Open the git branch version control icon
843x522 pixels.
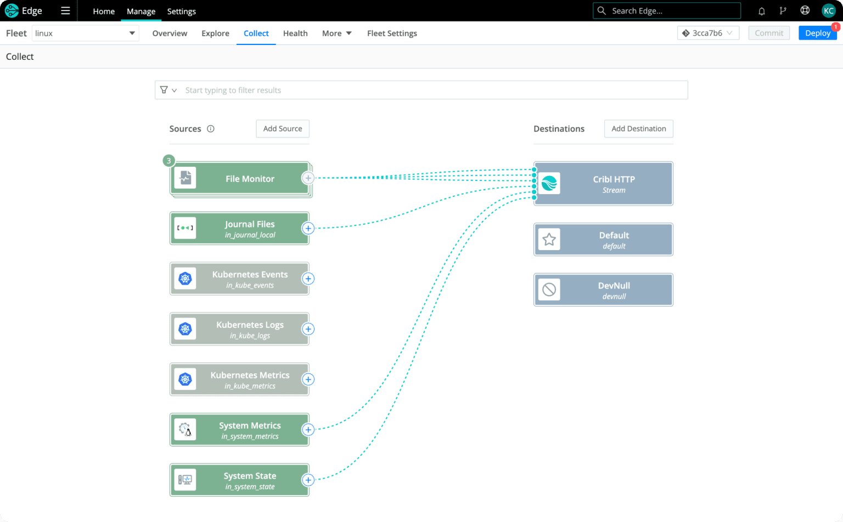(x=783, y=11)
